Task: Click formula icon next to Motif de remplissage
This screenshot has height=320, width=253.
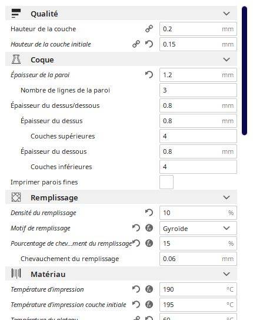Action: point(149,228)
